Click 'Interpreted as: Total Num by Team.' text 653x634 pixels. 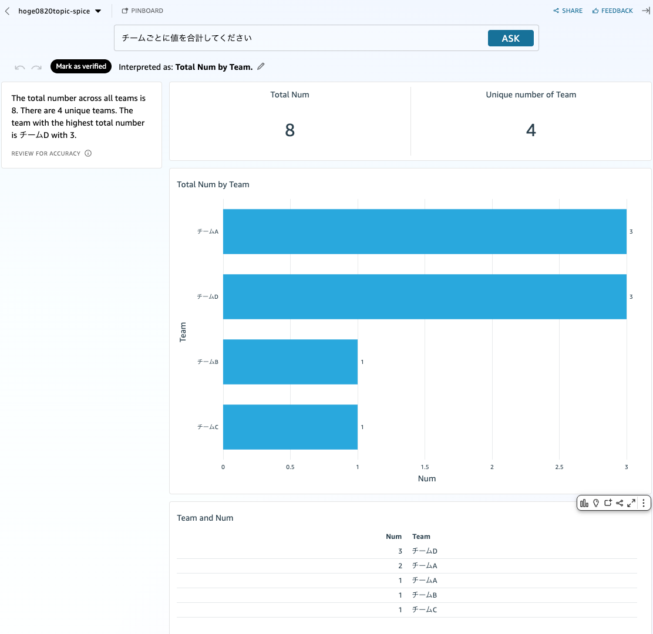pos(186,67)
